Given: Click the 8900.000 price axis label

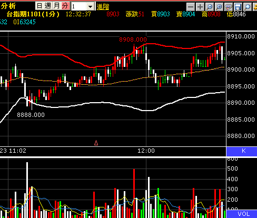Looking at the screenshot, I should point(241,70).
